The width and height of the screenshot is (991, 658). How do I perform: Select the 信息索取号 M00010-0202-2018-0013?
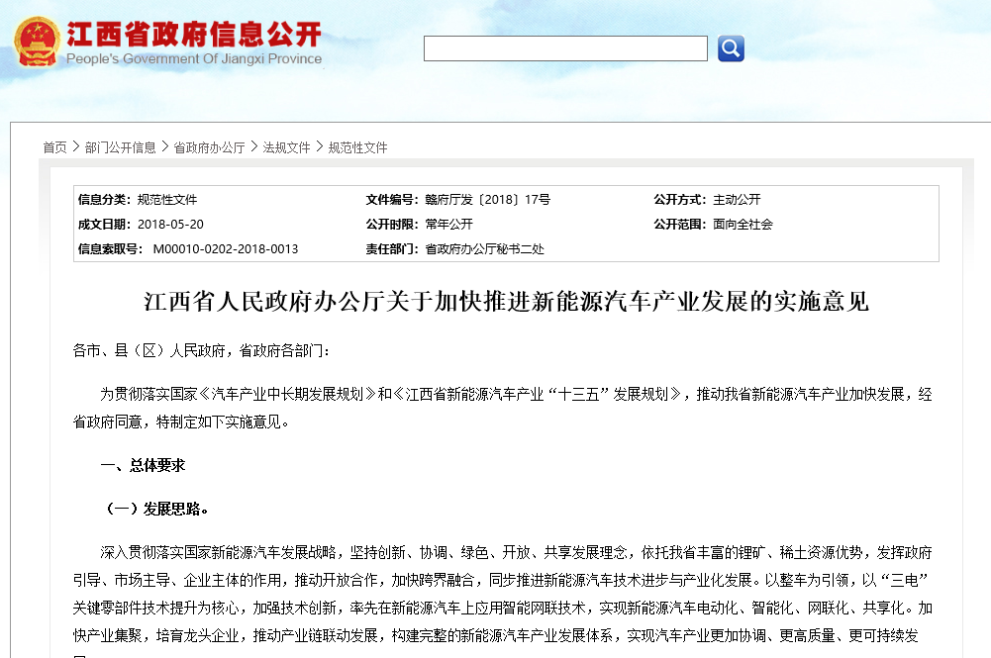(230, 249)
